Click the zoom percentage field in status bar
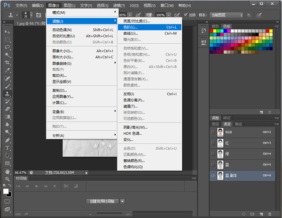The height and width of the screenshot is (218, 282). tap(21, 173)
